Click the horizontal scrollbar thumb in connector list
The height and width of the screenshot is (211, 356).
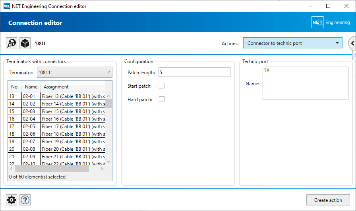click(52, 169)
